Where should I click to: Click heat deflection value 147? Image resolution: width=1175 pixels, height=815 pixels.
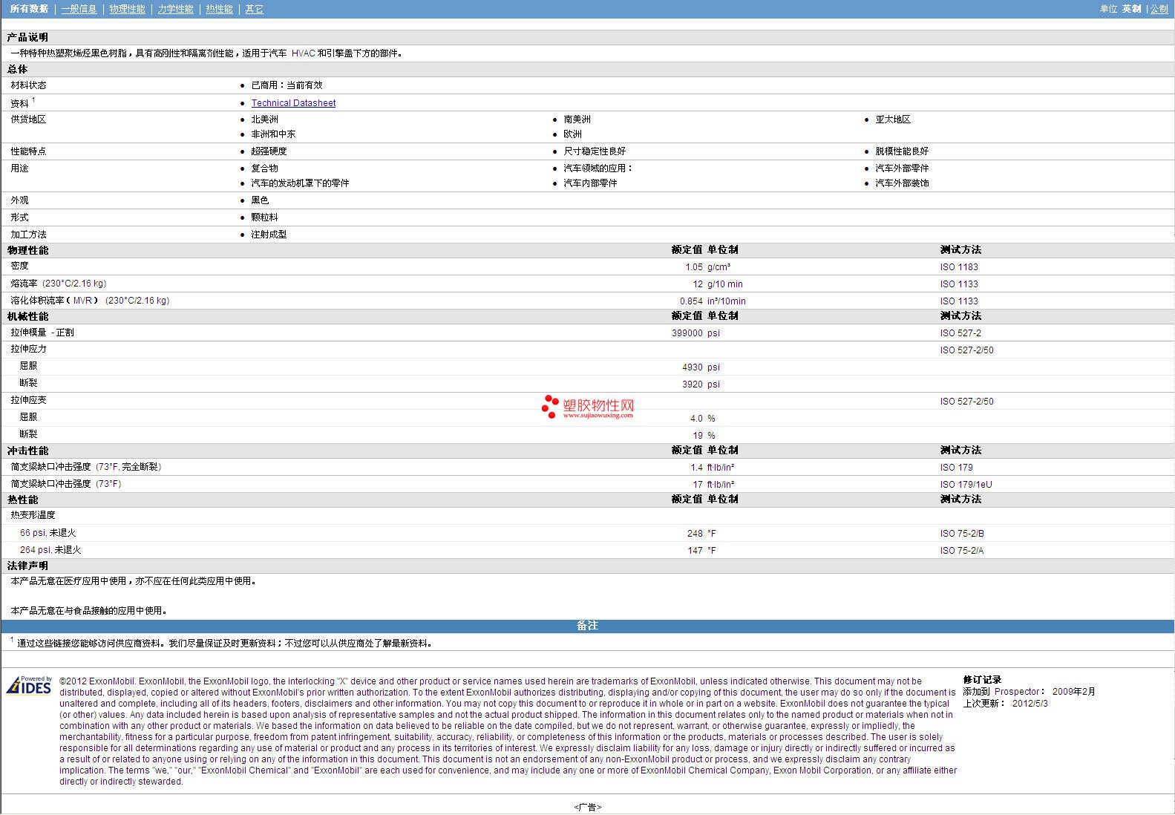coord(695,551)
